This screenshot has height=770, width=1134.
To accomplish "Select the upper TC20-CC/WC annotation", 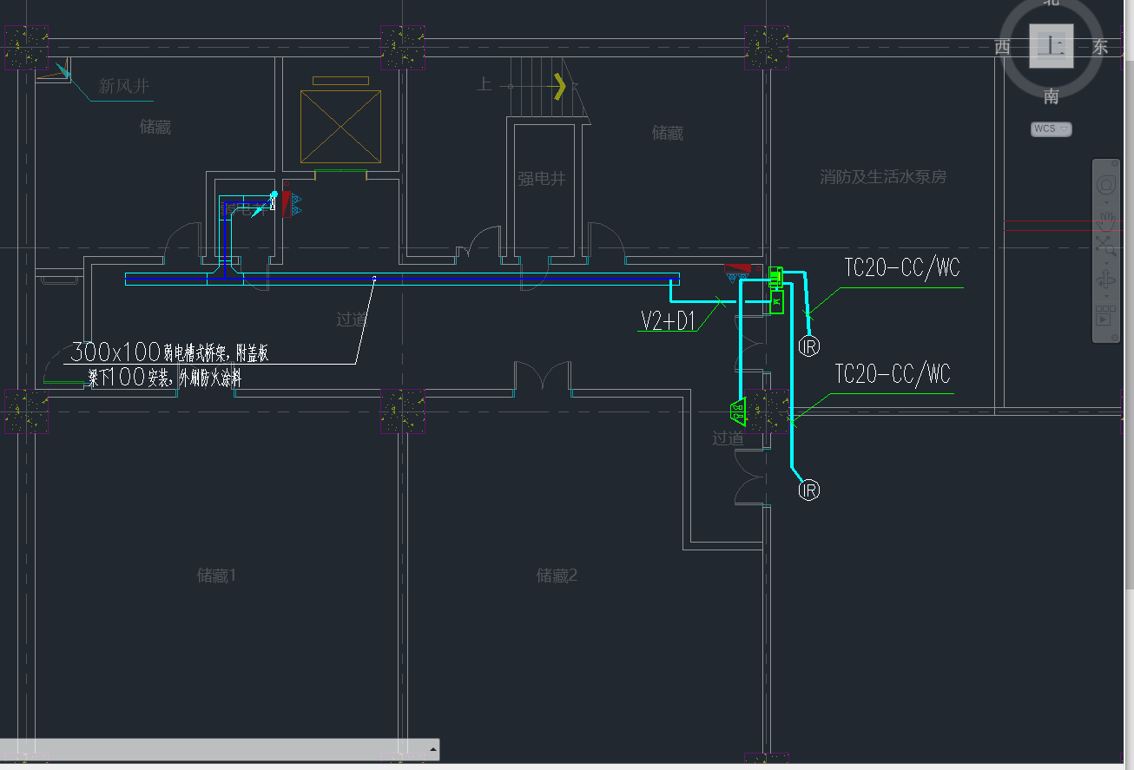I will tap(902, 267).
